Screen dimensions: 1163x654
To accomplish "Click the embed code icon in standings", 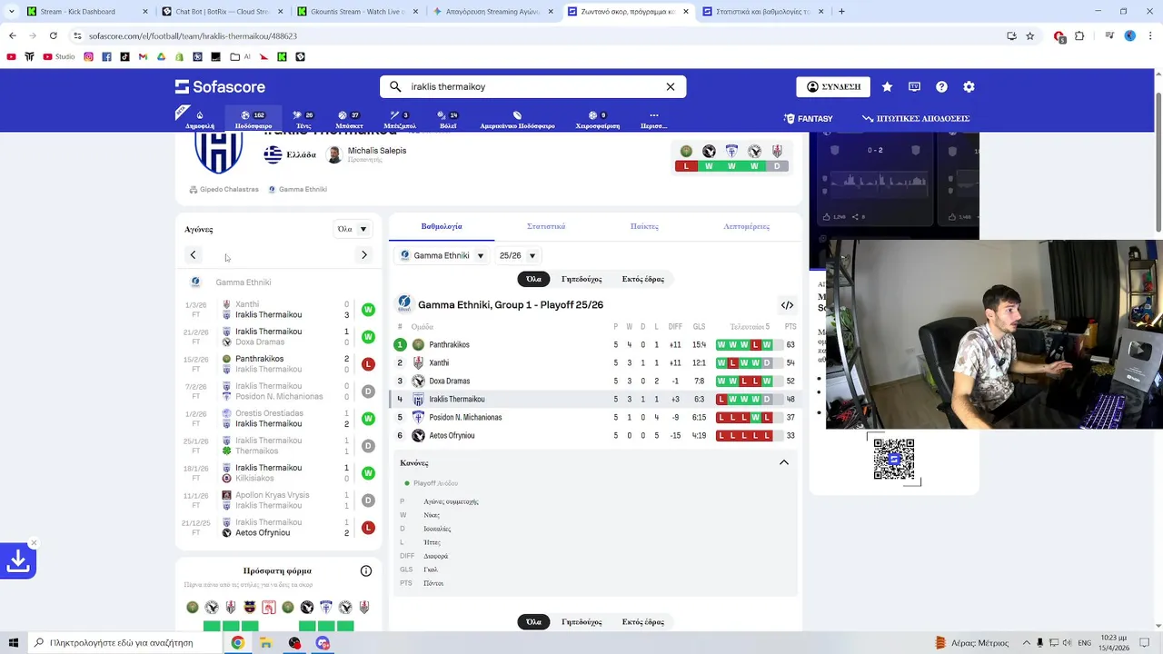I will tap(787, 305).
